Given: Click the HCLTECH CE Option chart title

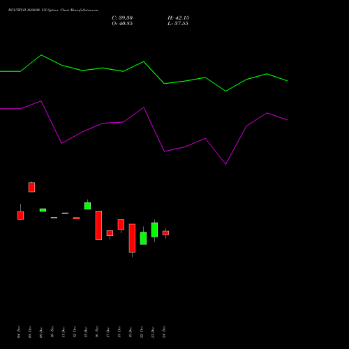Looking at the screenshot, I should click(x=53, y=10).
